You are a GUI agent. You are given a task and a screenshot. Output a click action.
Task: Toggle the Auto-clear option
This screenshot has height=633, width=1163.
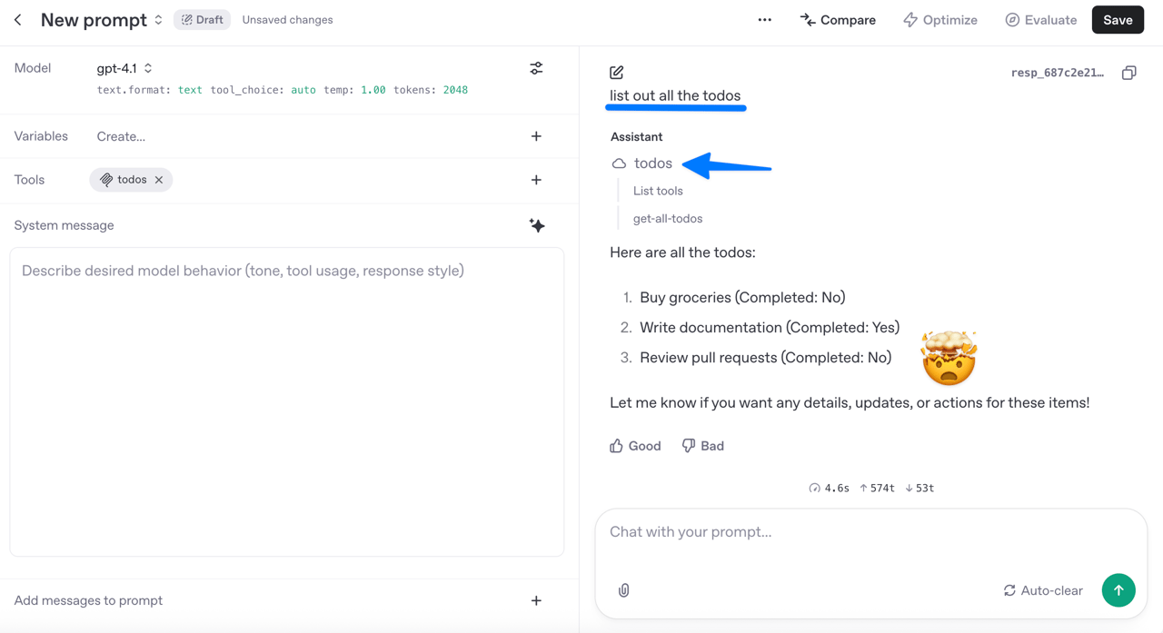[1043, 590]
